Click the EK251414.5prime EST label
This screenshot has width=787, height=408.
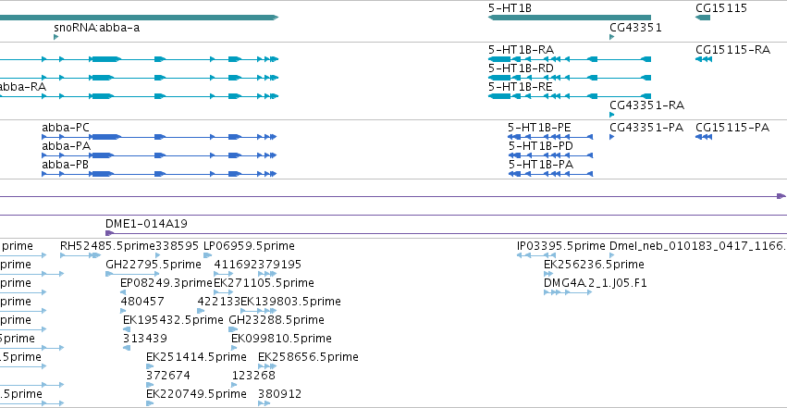coord(196,357)
